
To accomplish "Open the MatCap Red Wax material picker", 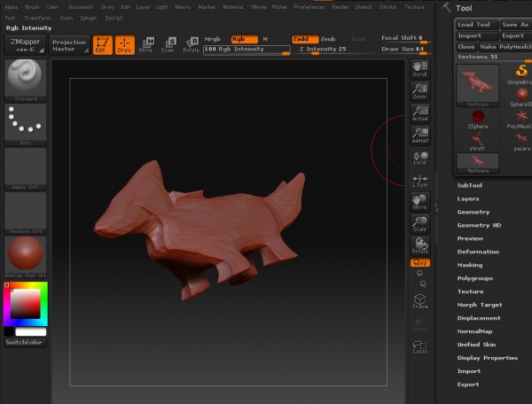I will [x=26, y=257].
